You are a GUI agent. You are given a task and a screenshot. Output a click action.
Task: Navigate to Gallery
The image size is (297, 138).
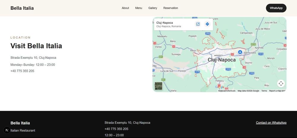tap(153, 8)
